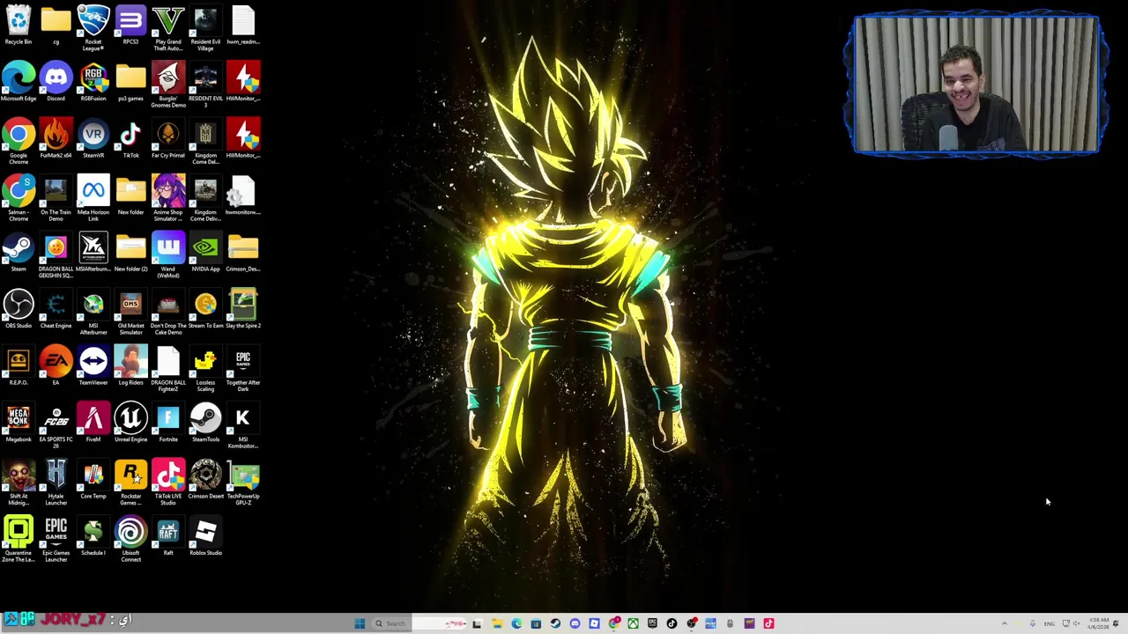Image resolution: width=1128 pixels, height=634 pixels.
Task: Launch the TikTok LIVE Studio shortcut
Action: pos(167,483)
